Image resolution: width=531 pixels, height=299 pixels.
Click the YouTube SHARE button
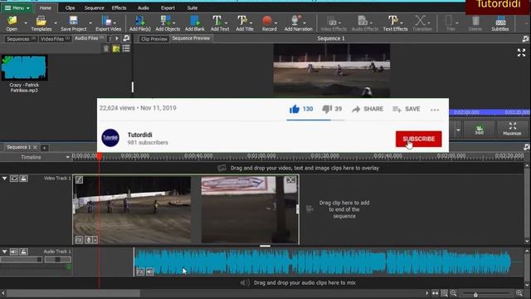click(x=368, y=109)
